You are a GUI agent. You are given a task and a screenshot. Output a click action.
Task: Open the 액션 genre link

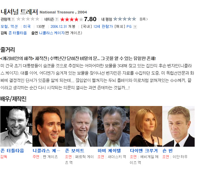click(x=14, y=27)
